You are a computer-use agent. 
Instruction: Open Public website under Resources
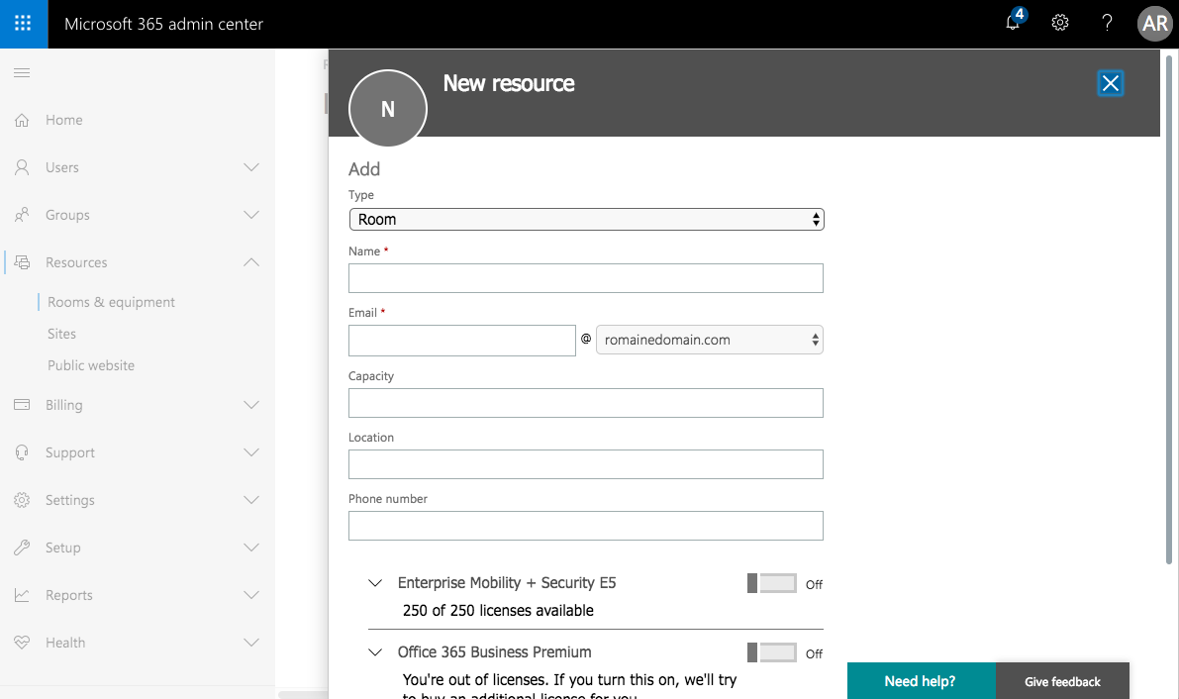tap(91, 365)
